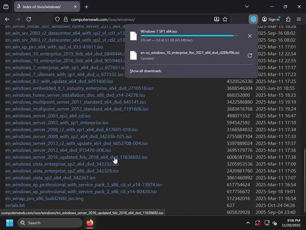Screen dimensions: 306x230
Task: Open xp_professional sp3 x14-80428 iso link
Action: coord(81,191)
